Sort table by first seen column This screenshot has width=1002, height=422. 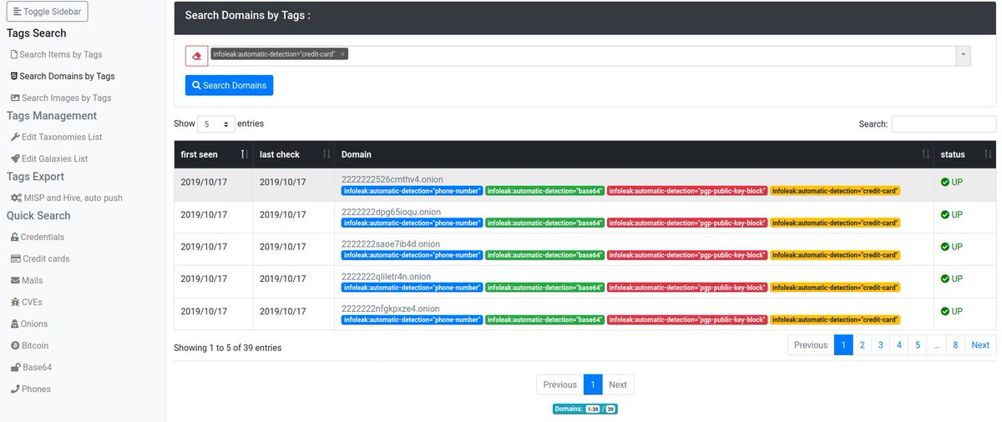point(213,154)
